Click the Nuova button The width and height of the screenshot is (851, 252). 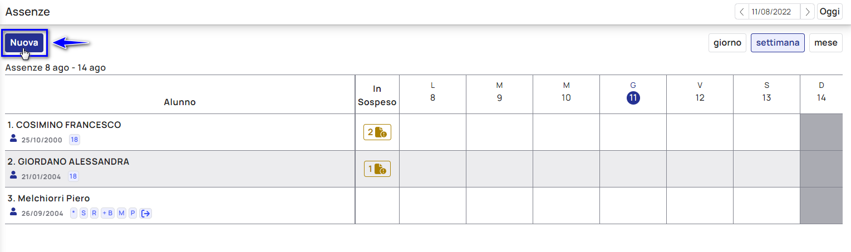pyautogui.click(x=24, y=43)
